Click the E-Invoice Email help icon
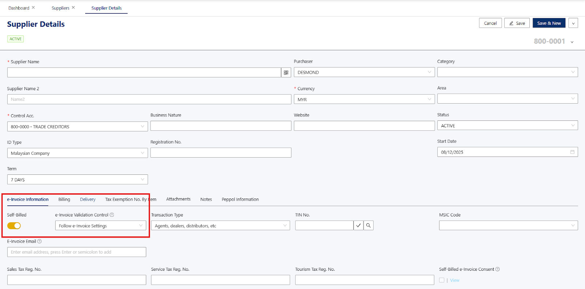This screenshot has width=585, height=289. pyautogui.click(x=39, y=241)
